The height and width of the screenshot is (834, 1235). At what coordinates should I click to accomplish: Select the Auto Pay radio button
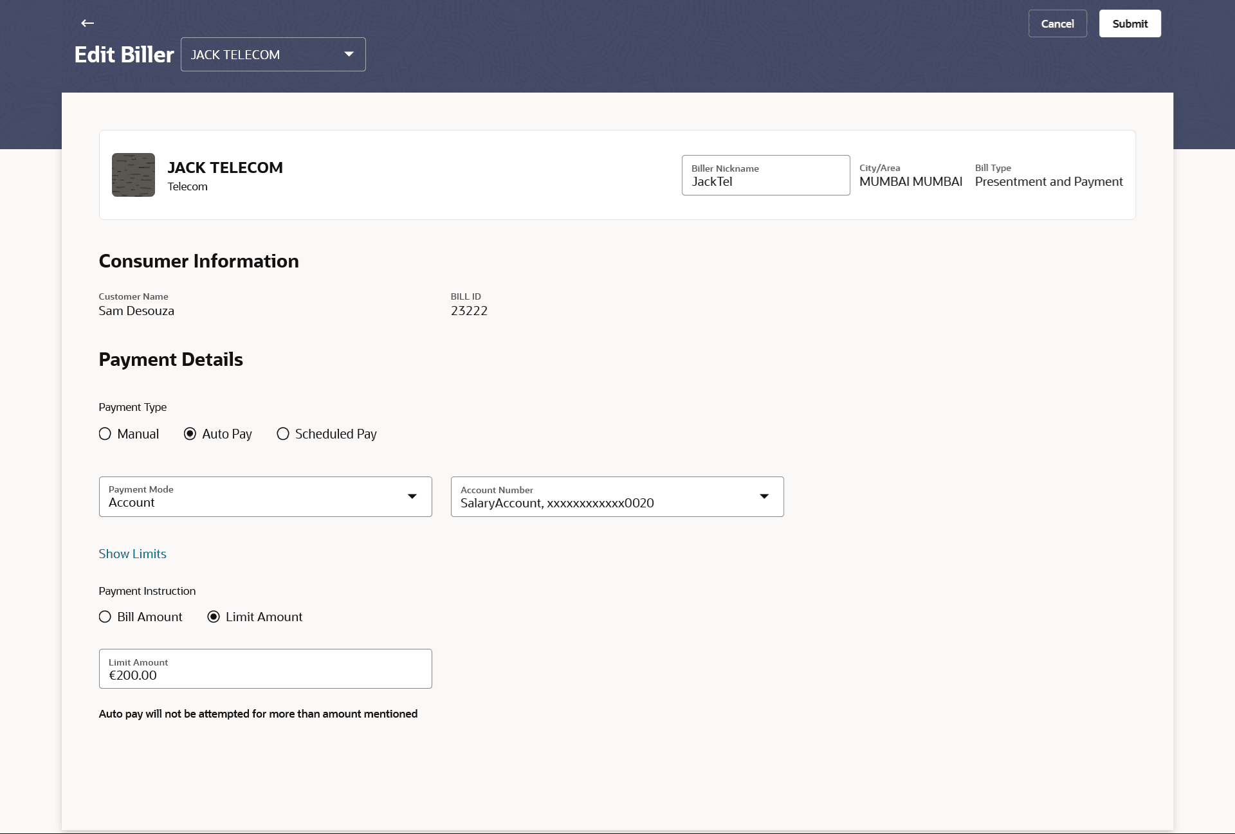click(190, 434)
